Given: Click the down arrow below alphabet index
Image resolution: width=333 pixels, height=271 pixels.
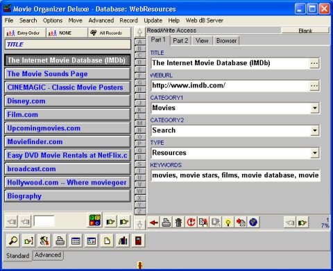Looking at the screenshot, I should pos(139,225).
